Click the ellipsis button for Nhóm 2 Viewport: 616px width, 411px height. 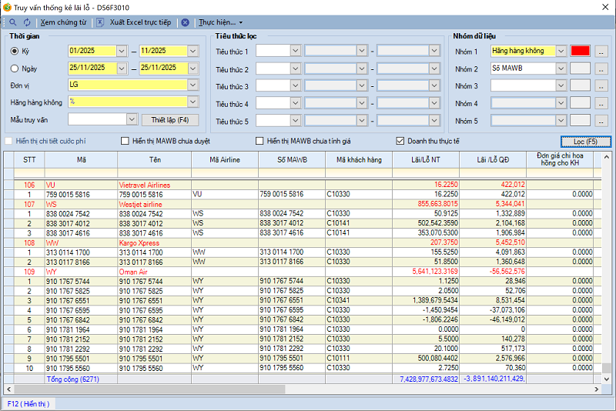coord(601,69)
